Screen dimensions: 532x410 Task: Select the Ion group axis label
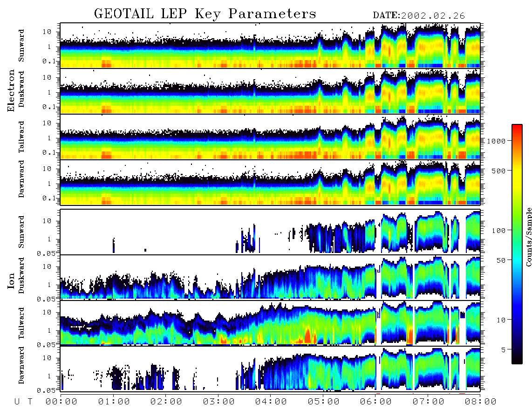point(11,280)
